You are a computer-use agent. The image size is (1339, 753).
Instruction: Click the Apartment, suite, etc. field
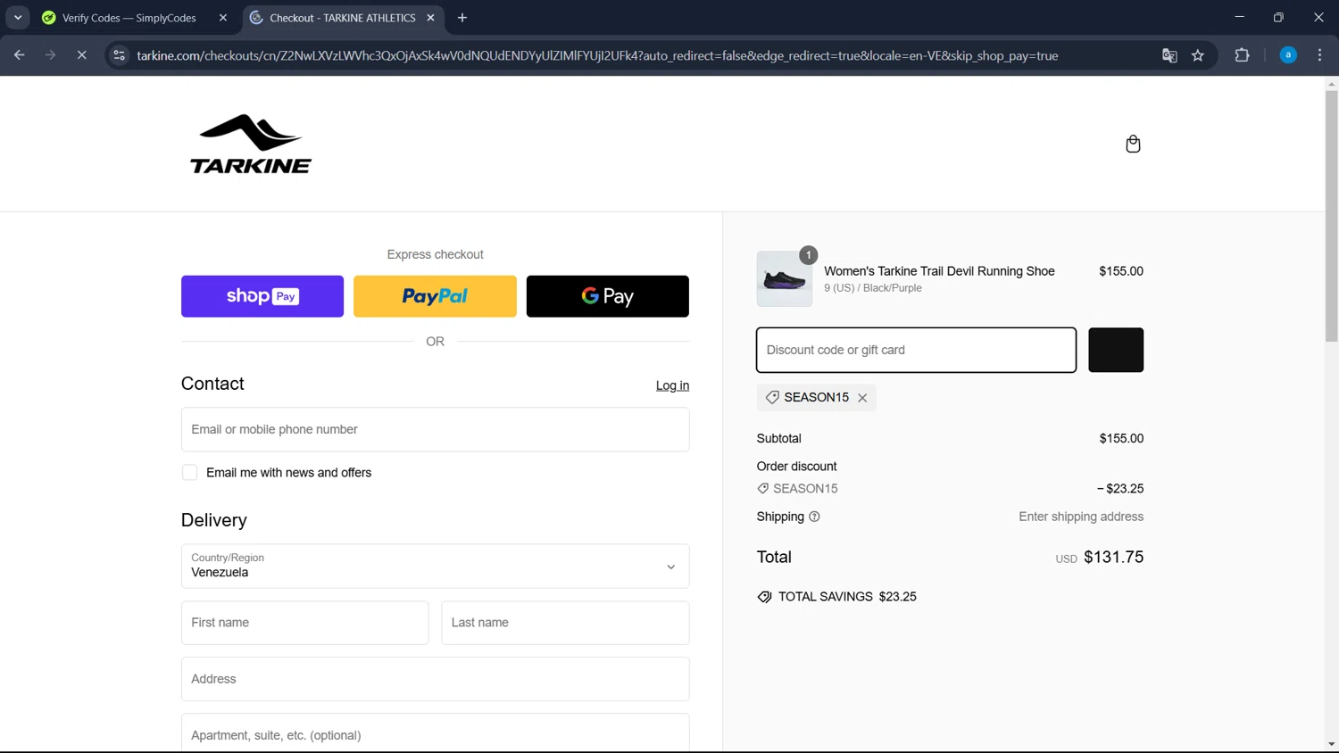tap(435, 733)
